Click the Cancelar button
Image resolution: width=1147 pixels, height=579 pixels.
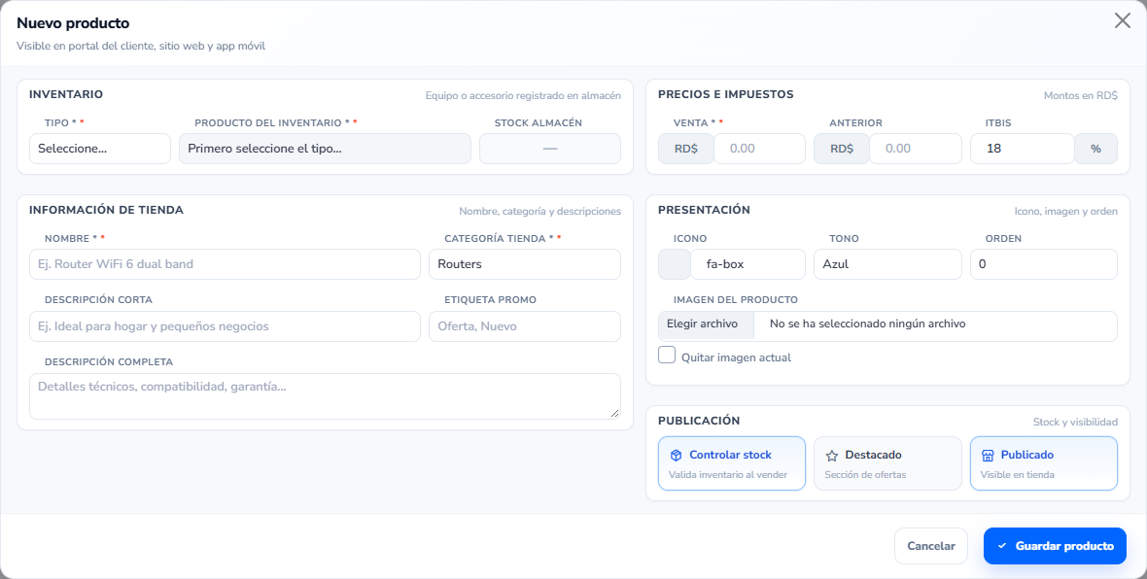pos(930,546)
